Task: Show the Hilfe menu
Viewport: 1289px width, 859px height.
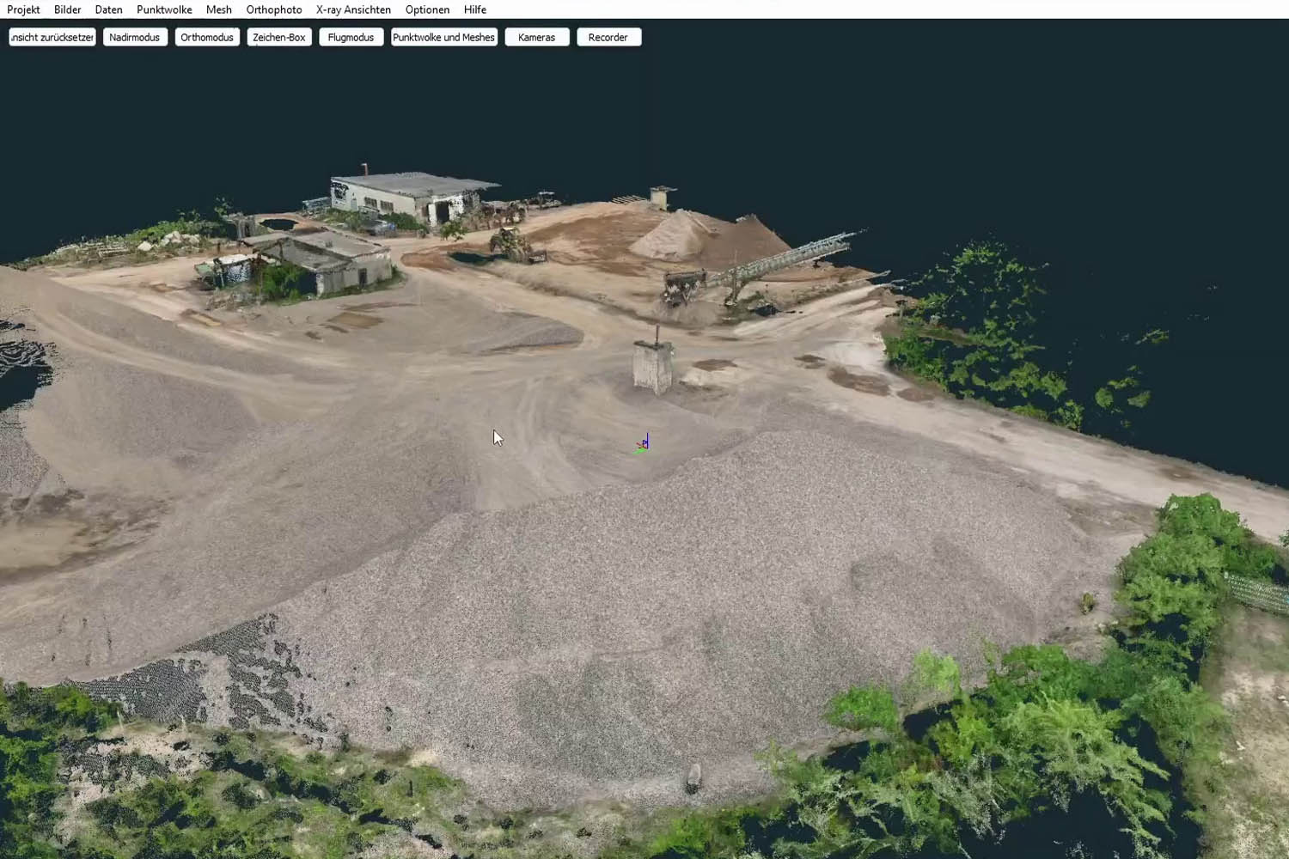Action: pyautogui.click(x=474, y=9)
